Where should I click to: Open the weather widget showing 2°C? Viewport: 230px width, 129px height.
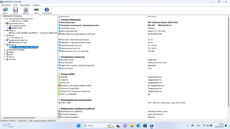point(8,126)
